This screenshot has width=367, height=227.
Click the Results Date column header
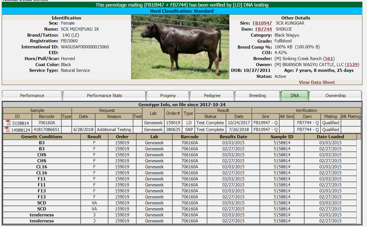pyautogui.click(x=233, y=137)
